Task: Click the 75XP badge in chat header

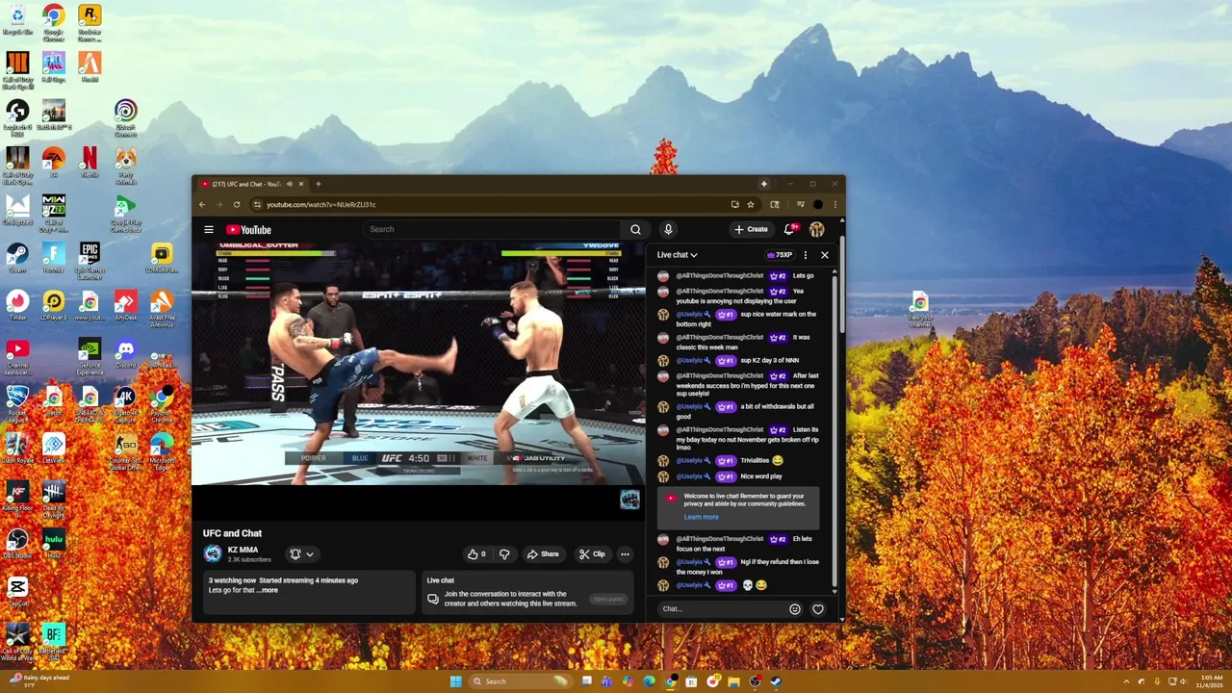Action: click(x=779, y=255)
